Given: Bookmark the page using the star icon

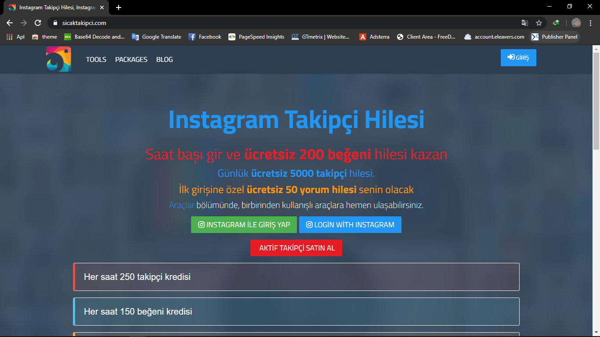Looking at the screenshot, I should (539, 23).
